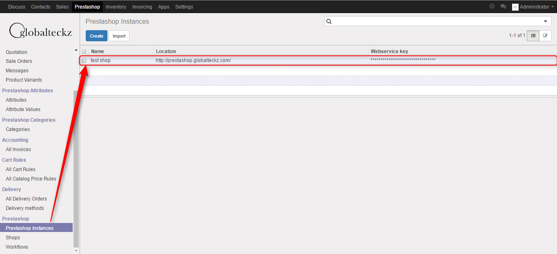Tick the select-all checkbox in header
Screen dimensions: 557x254
pos(84,51)
